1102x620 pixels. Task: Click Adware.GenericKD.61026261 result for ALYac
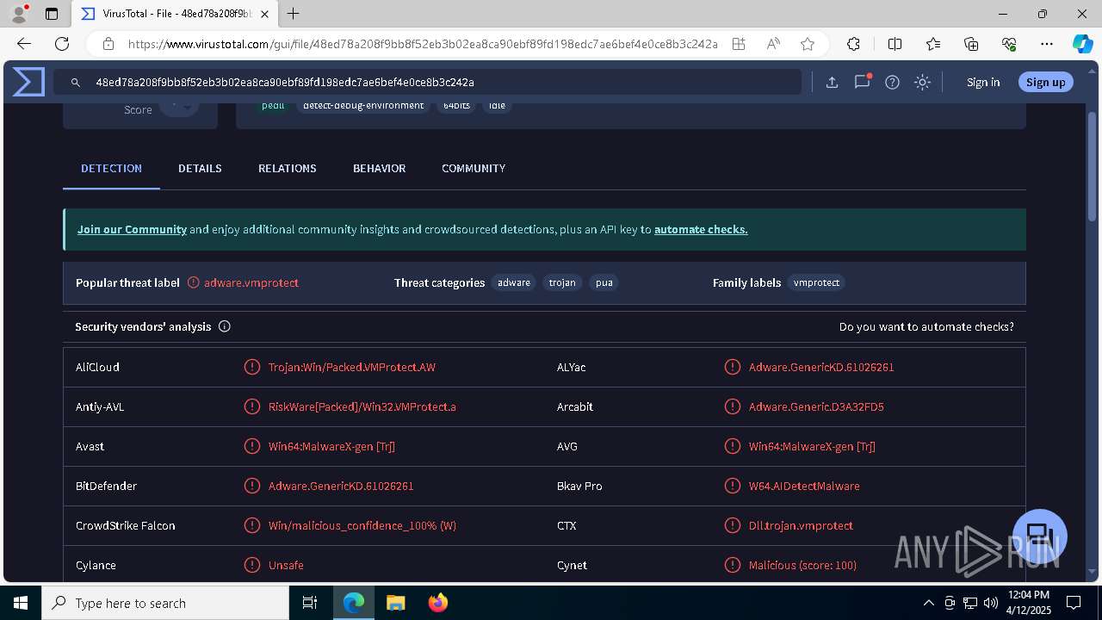[821, 367]
